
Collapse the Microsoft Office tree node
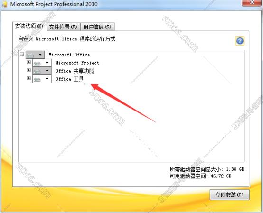pos(22,54)
